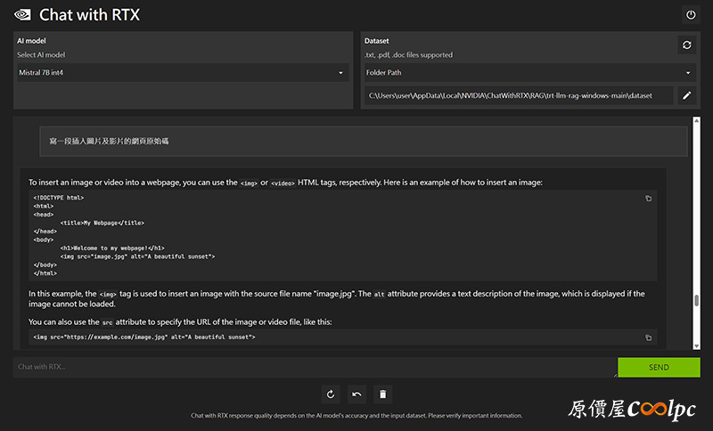Viewport: 713px width, 431px height.
Task: Copy the HTML document code block
Action: tap(649, 199)
